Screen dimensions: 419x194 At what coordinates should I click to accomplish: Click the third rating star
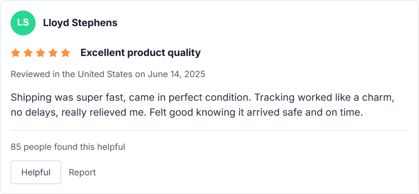point(41,53)
